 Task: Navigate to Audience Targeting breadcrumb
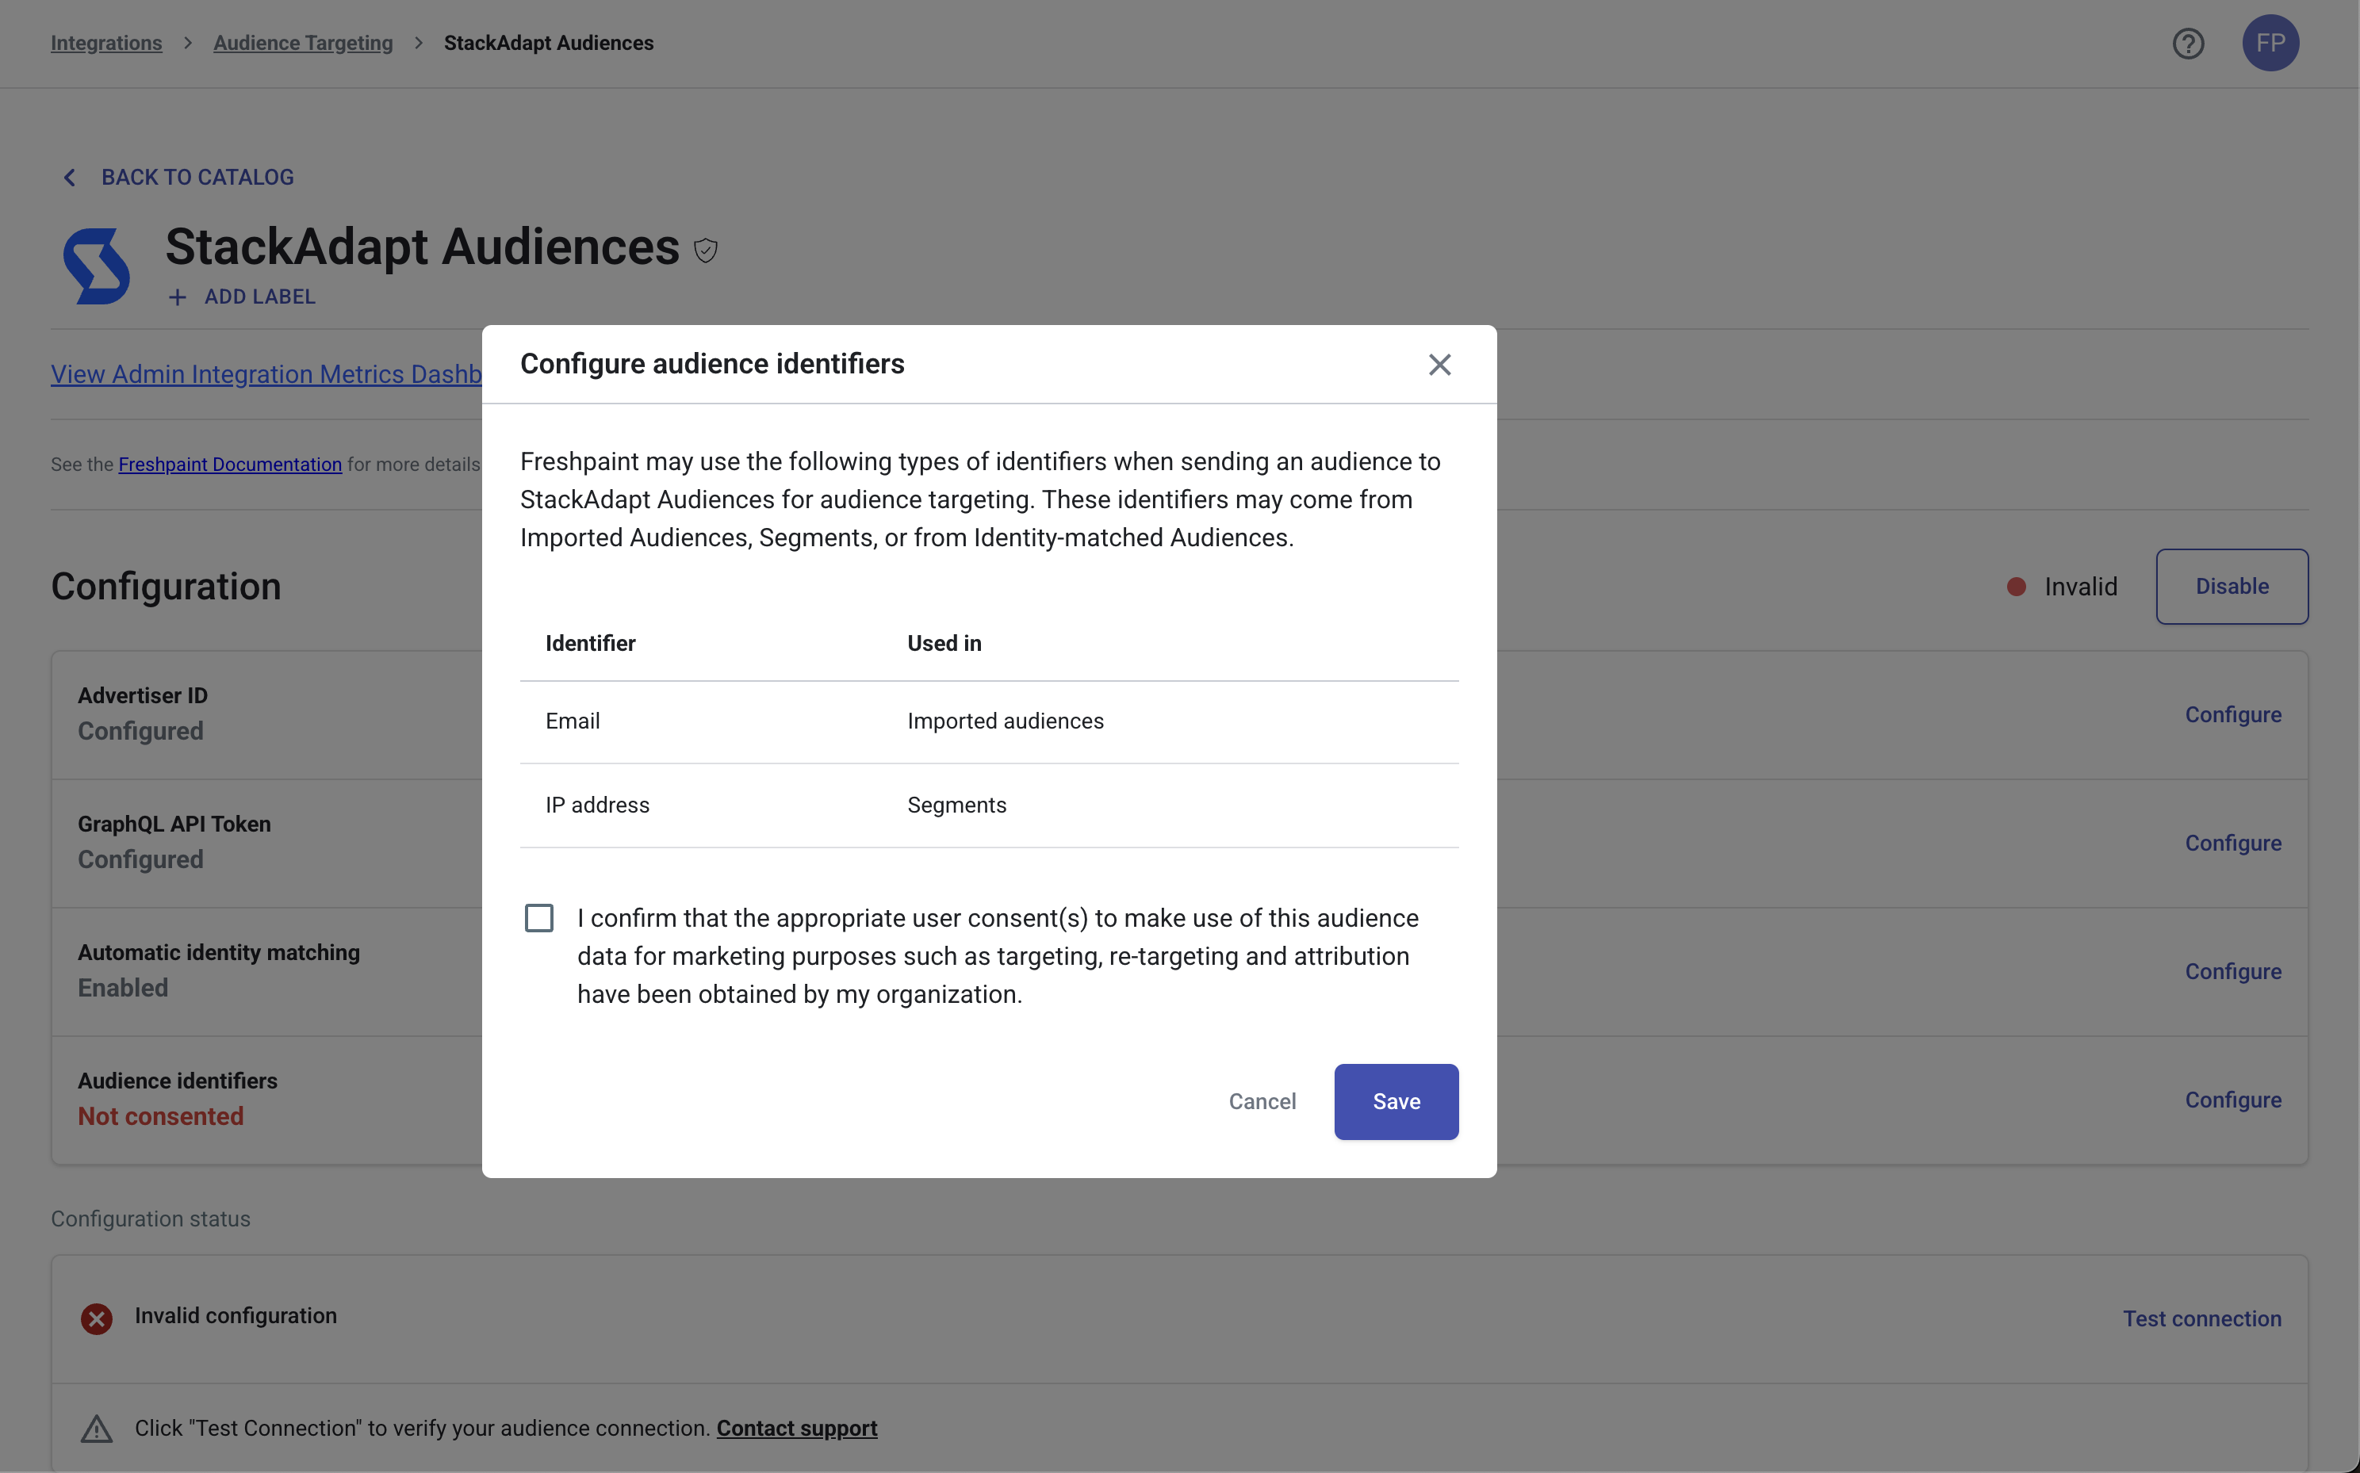303,43
